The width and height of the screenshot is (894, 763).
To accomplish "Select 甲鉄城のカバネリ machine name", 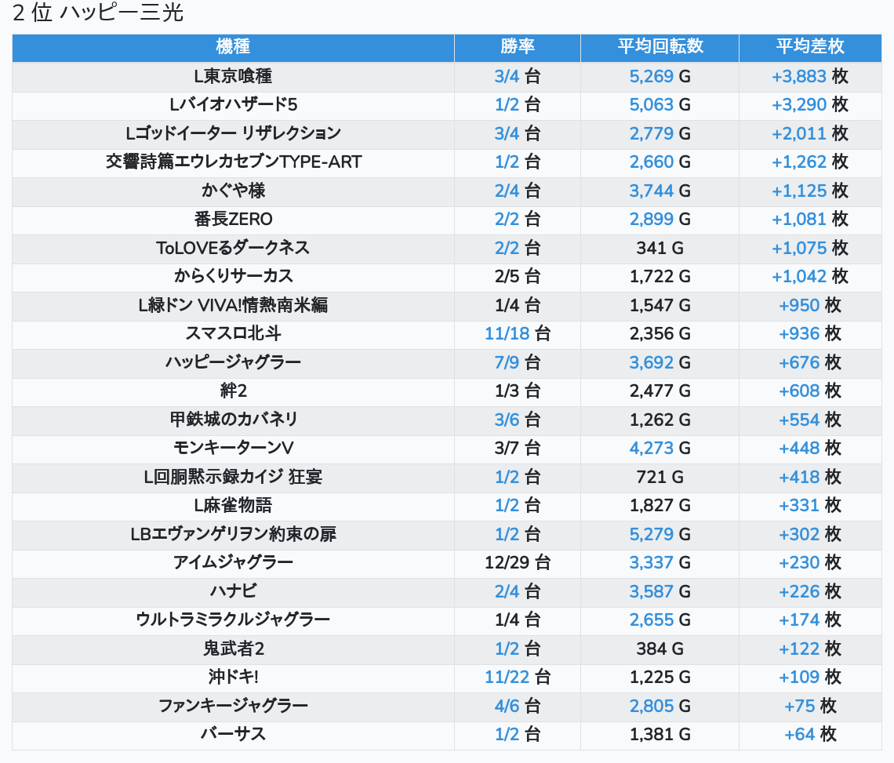I will point(233,419).
